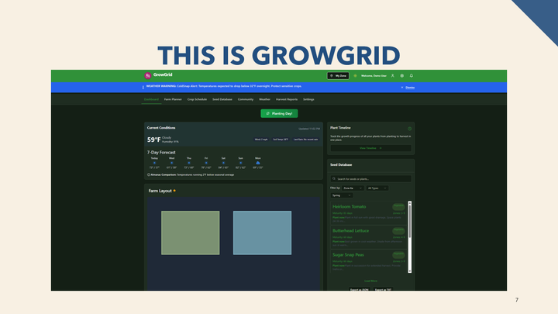Open the Crop Schedule tab
Image resolution: width=558 pixels, height=314 pixels.
coord(197,99)
